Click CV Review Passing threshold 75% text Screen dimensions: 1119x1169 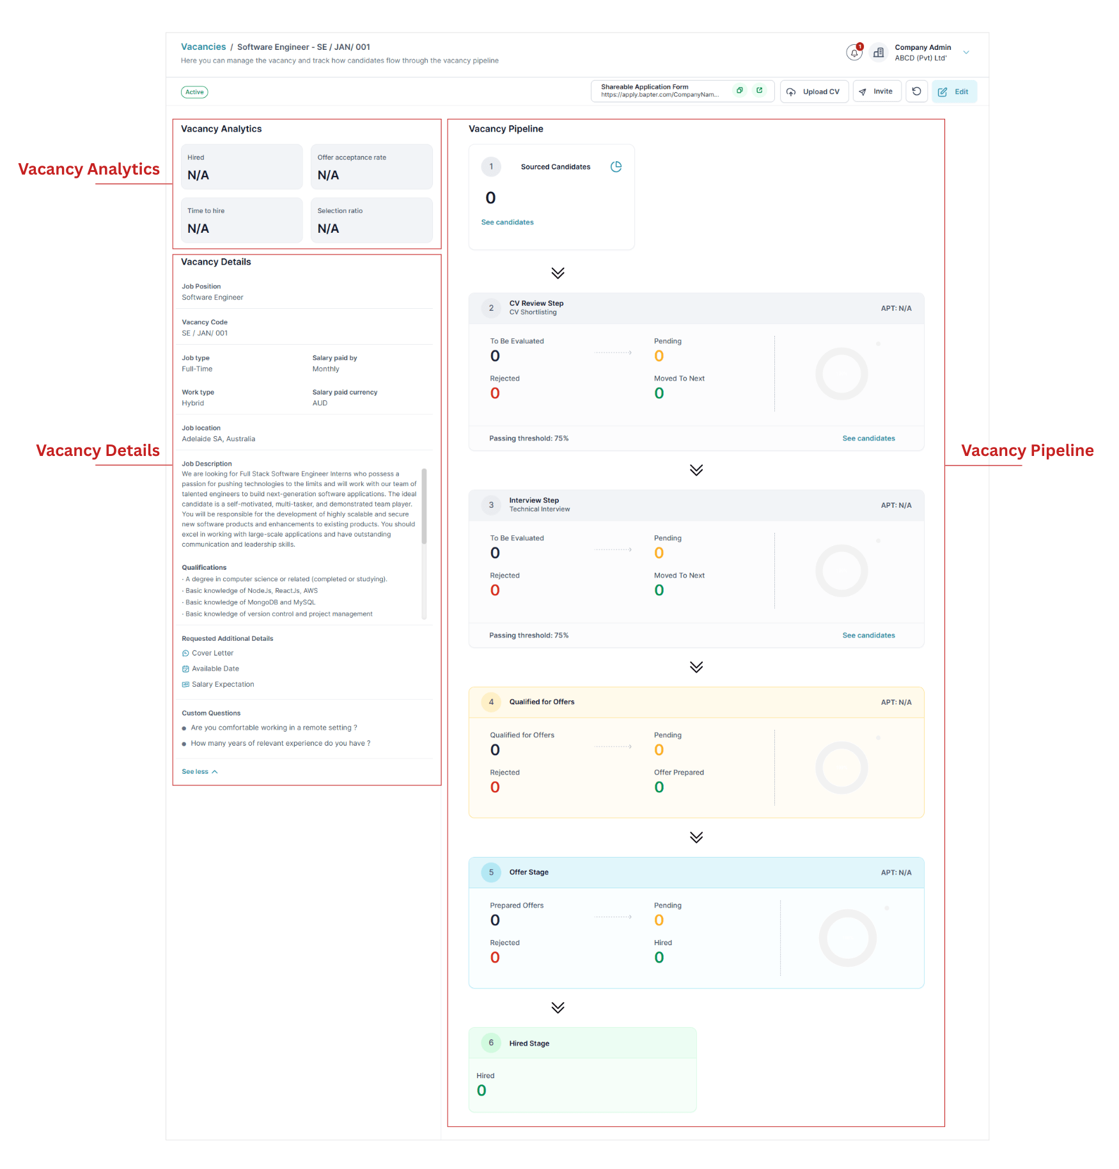(529, 439)
